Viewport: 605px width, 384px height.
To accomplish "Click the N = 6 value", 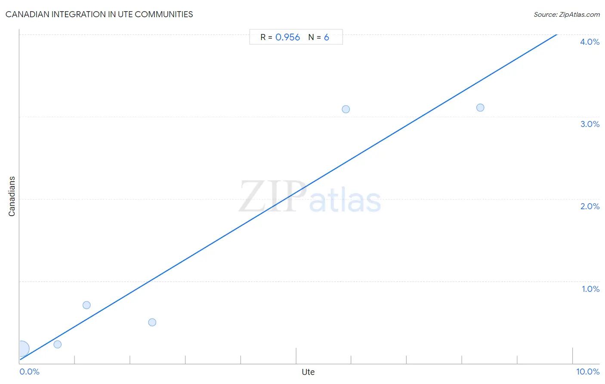I will (319, 37).
